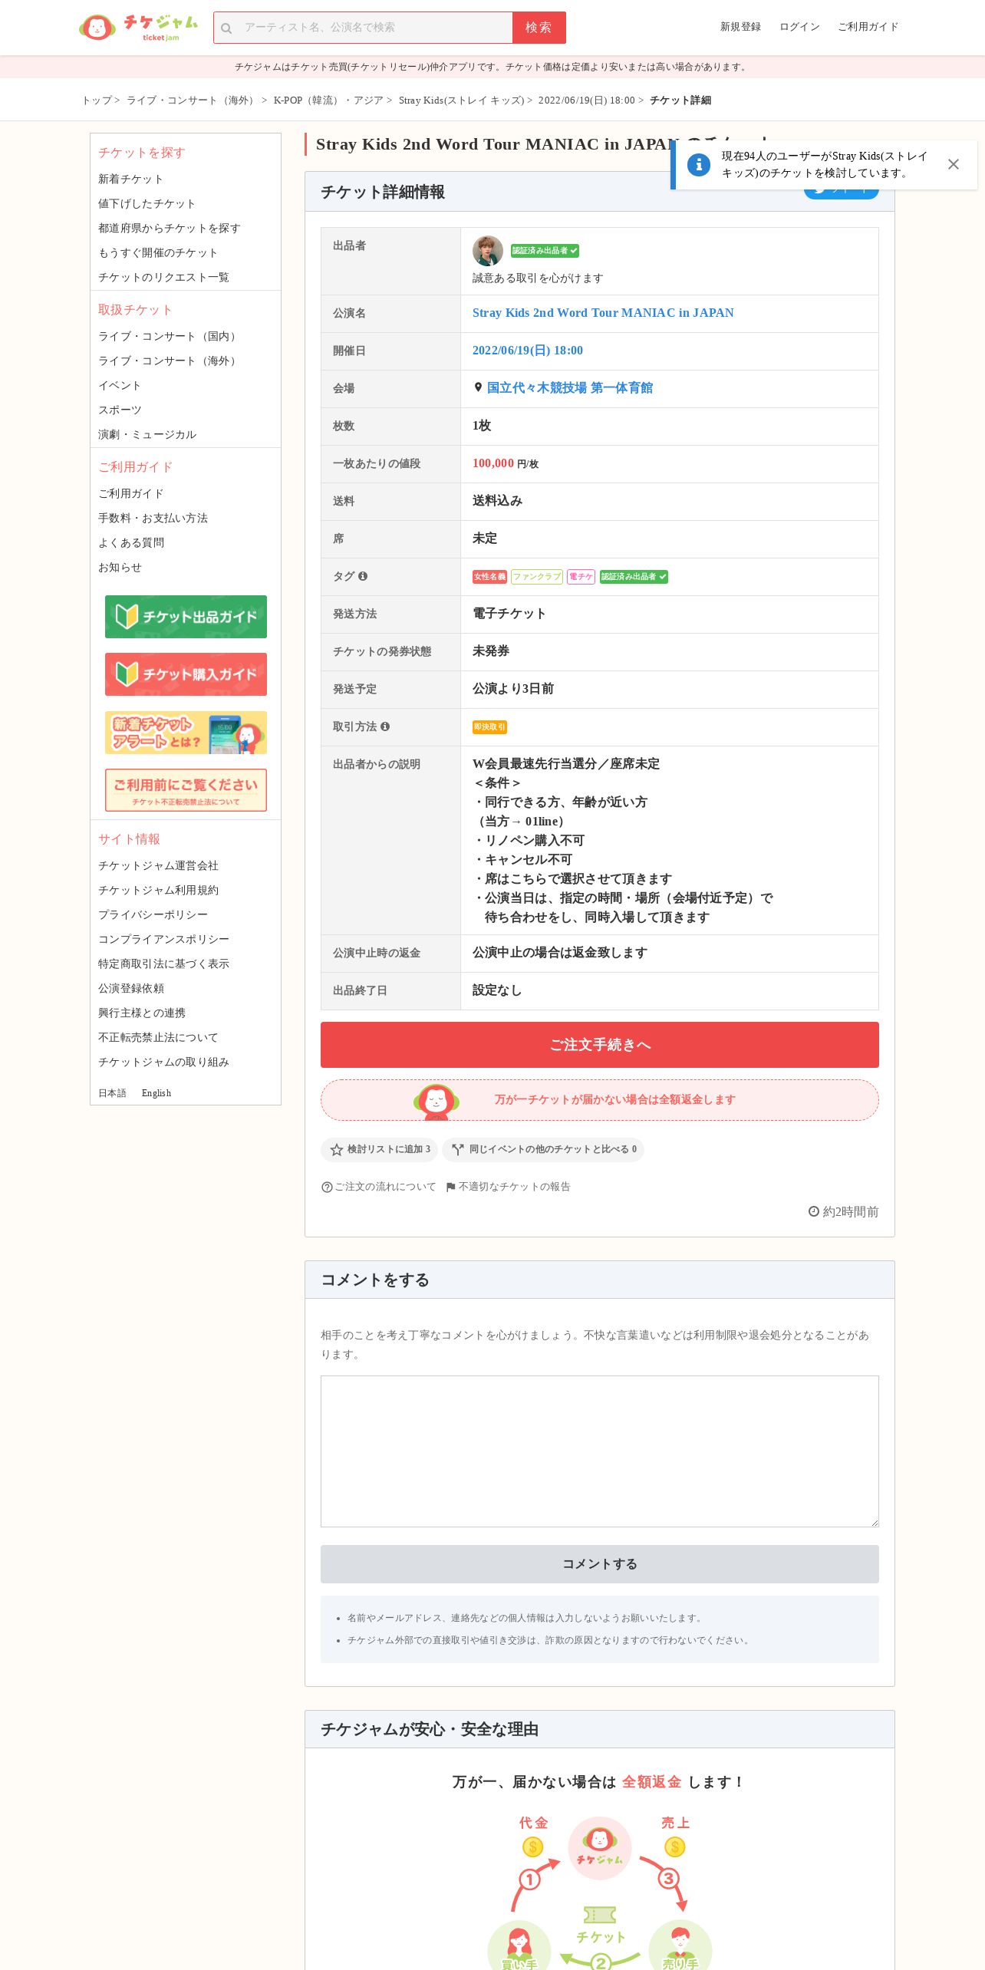Open 新着チケット in sidebar

tap(130, 179)
